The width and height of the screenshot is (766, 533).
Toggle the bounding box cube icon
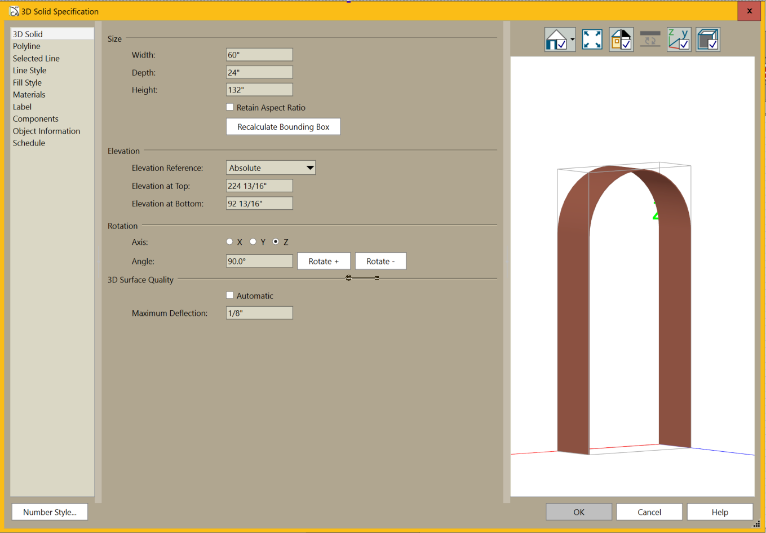pos(707,39)
